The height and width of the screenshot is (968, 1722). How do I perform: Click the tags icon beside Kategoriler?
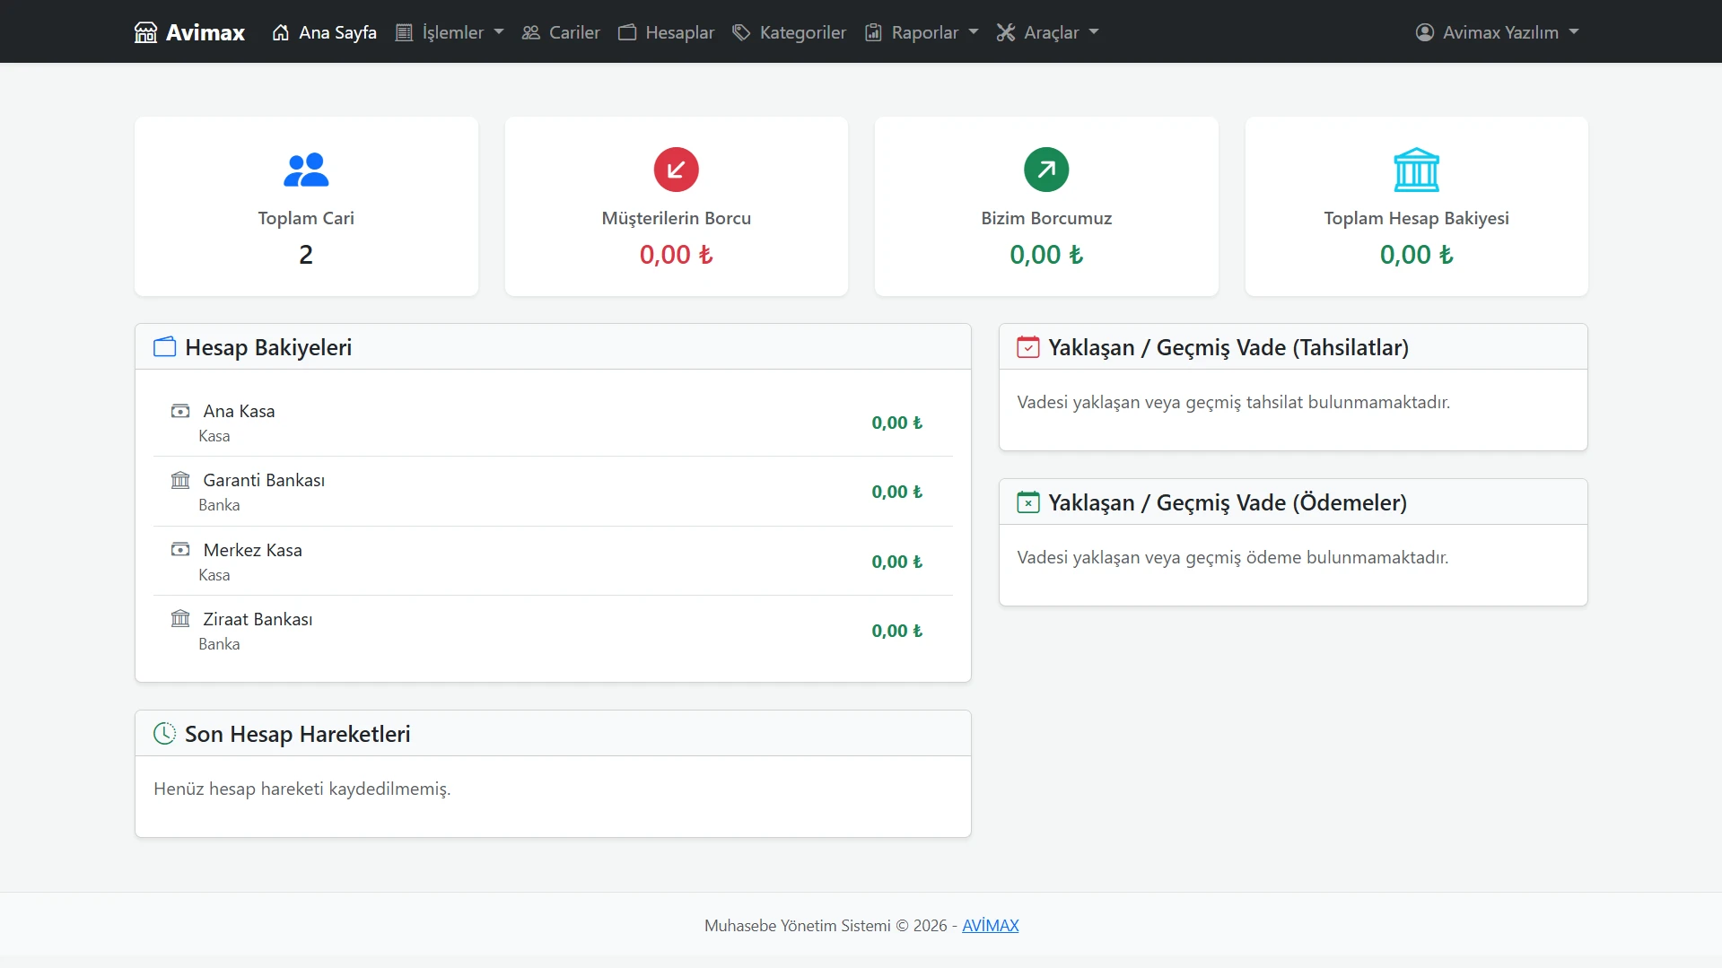(741, 32)
